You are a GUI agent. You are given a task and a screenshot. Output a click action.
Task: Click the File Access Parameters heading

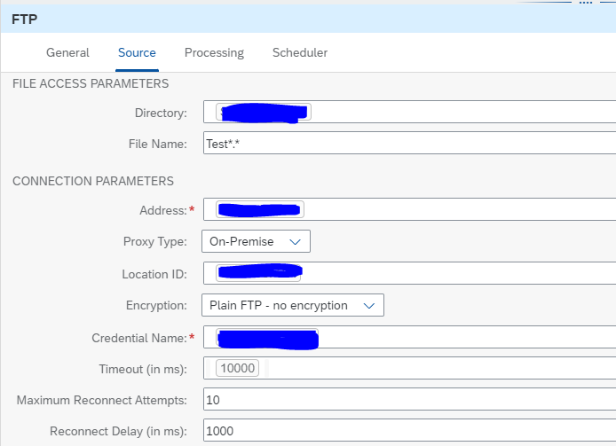click(x=91, y=84)
